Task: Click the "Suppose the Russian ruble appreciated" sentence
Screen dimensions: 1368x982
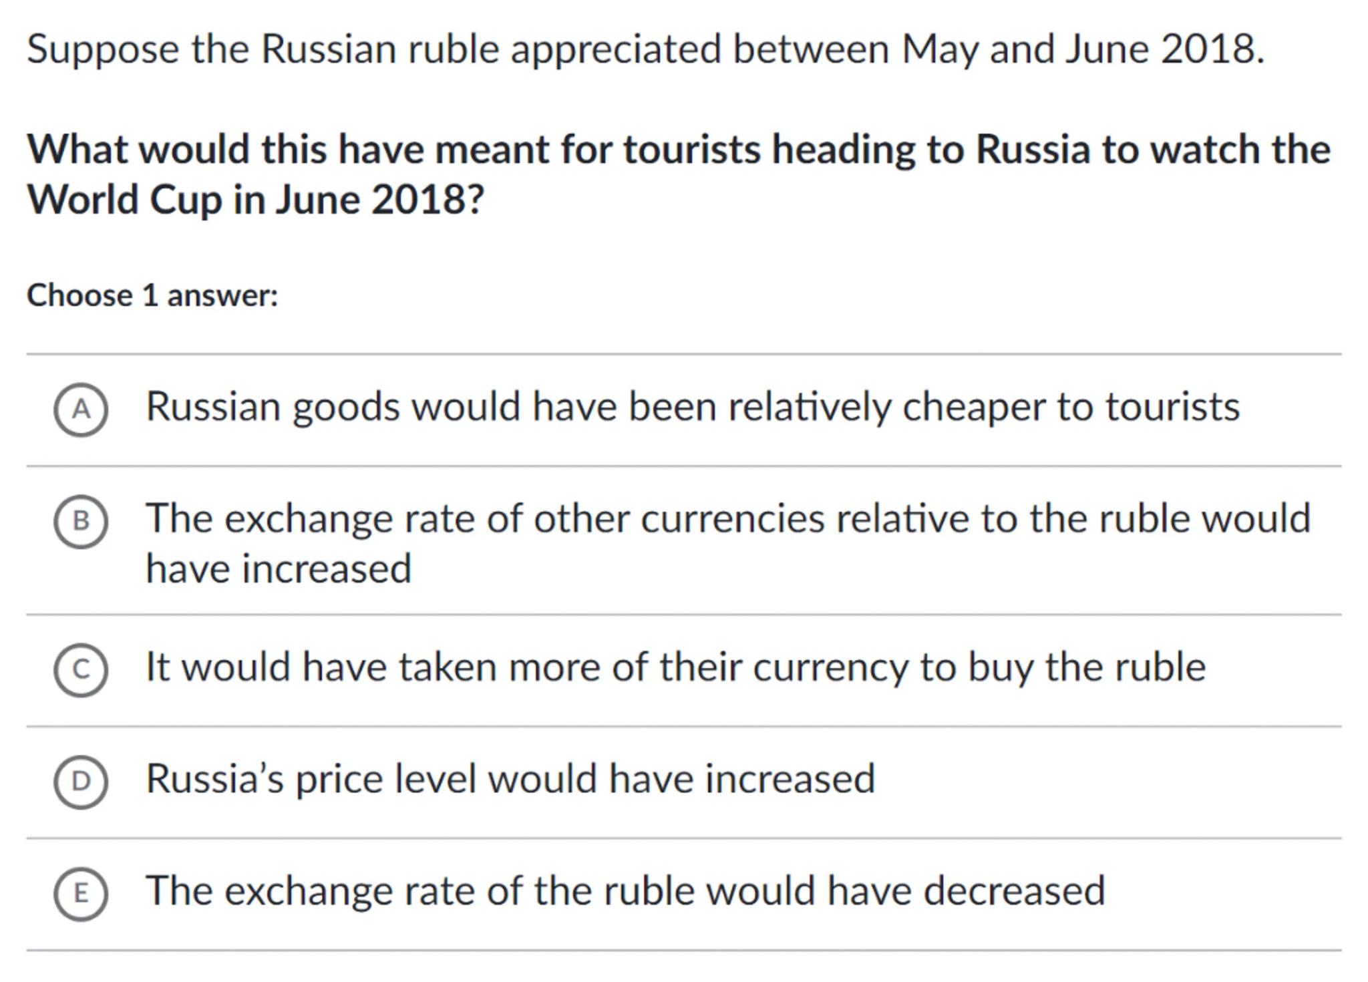Action: (x=645, y=49)
